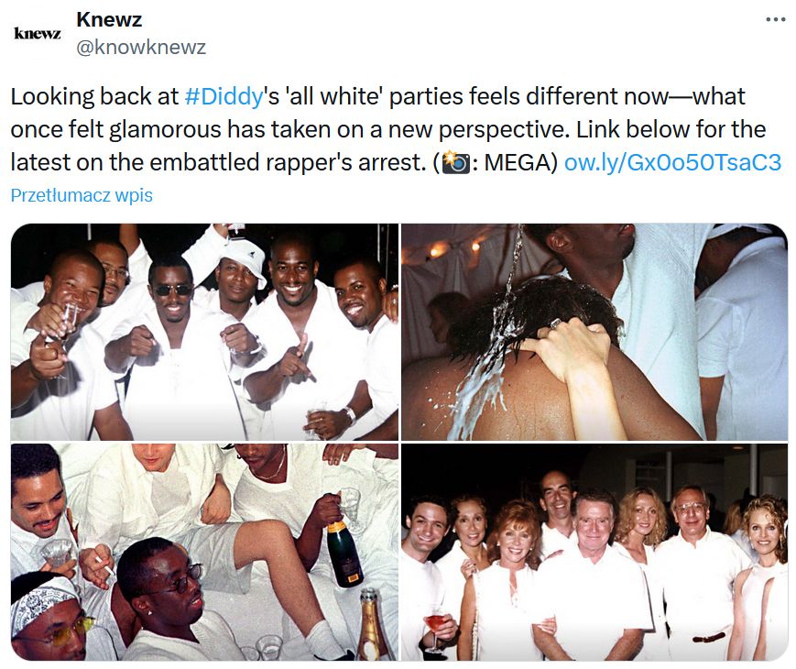Click the camera emoji in the tweet
Screen dimensions: 796x669
tap(456, 162)
